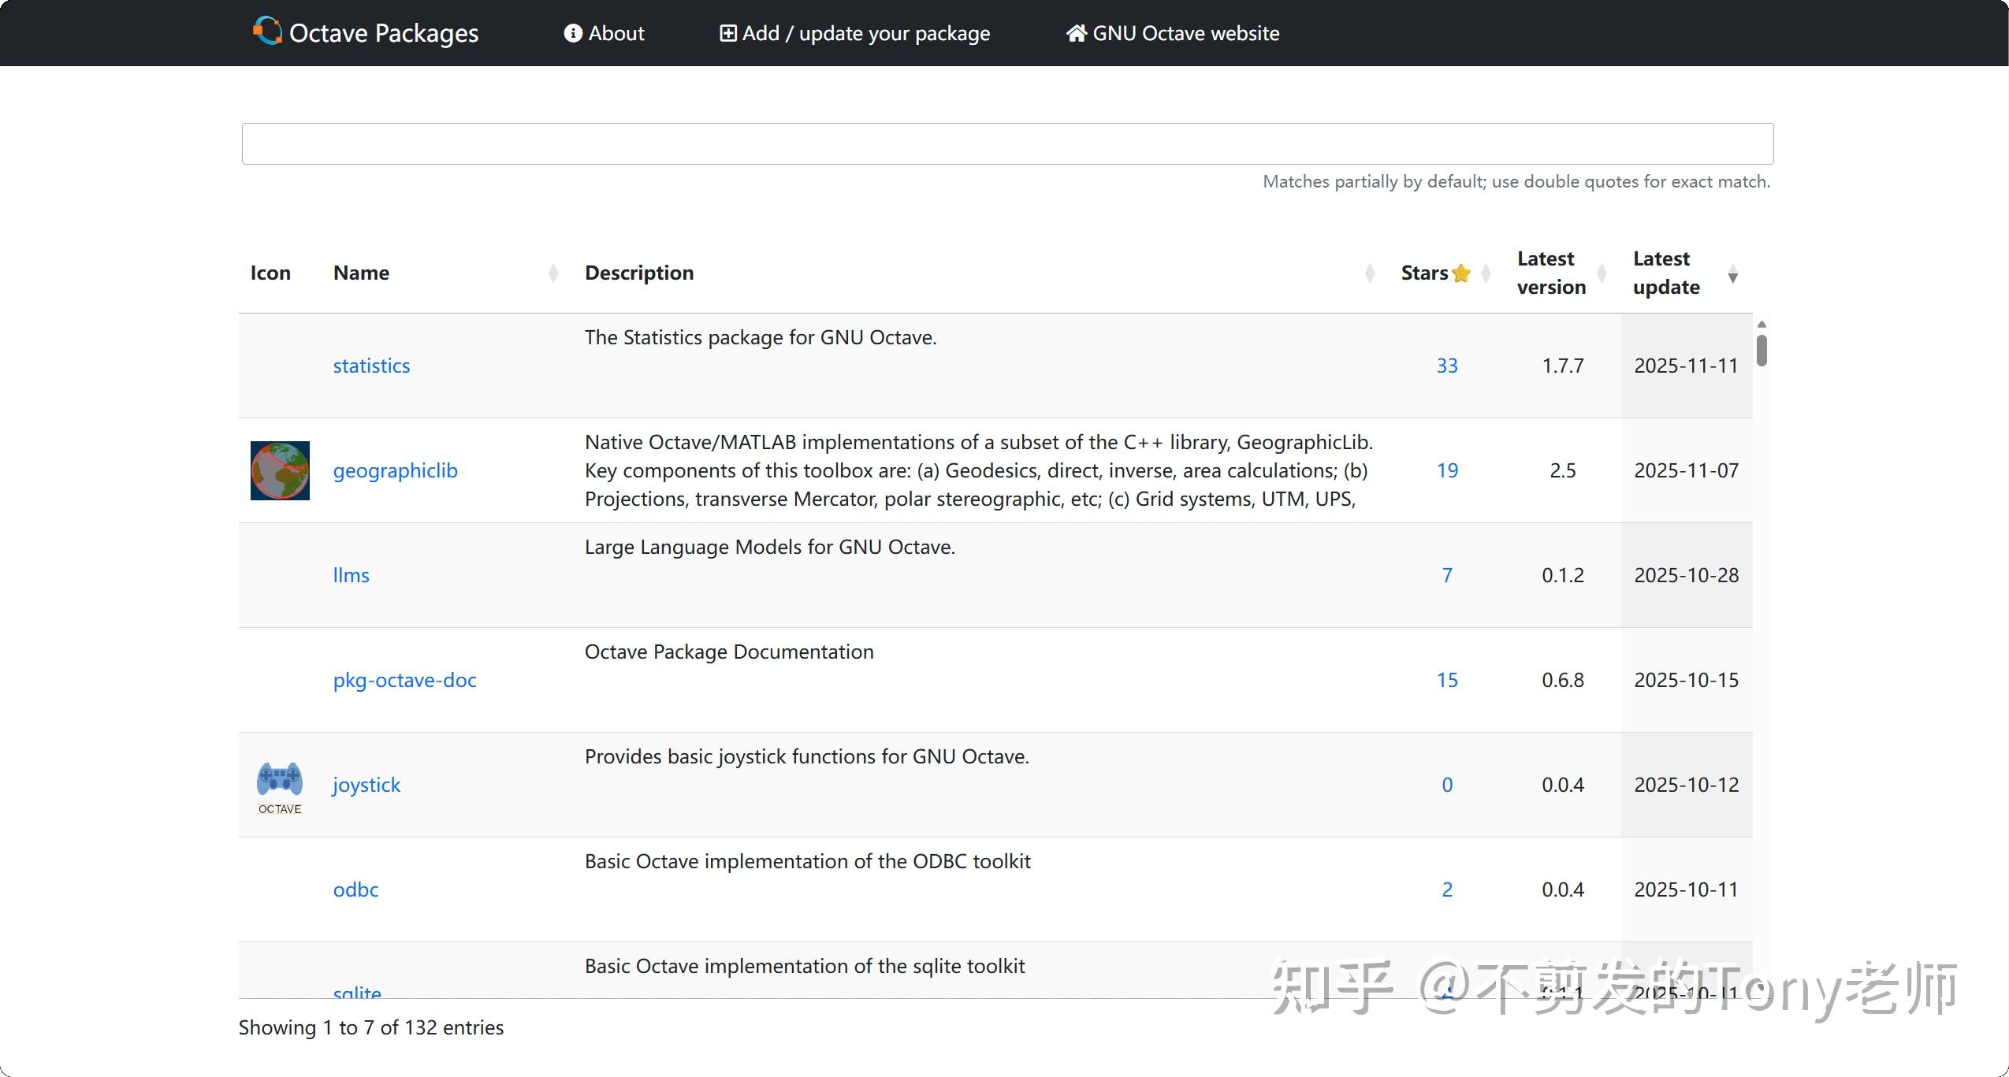Click the package search input field
2009x1077 pixels.
(1007, 143)
